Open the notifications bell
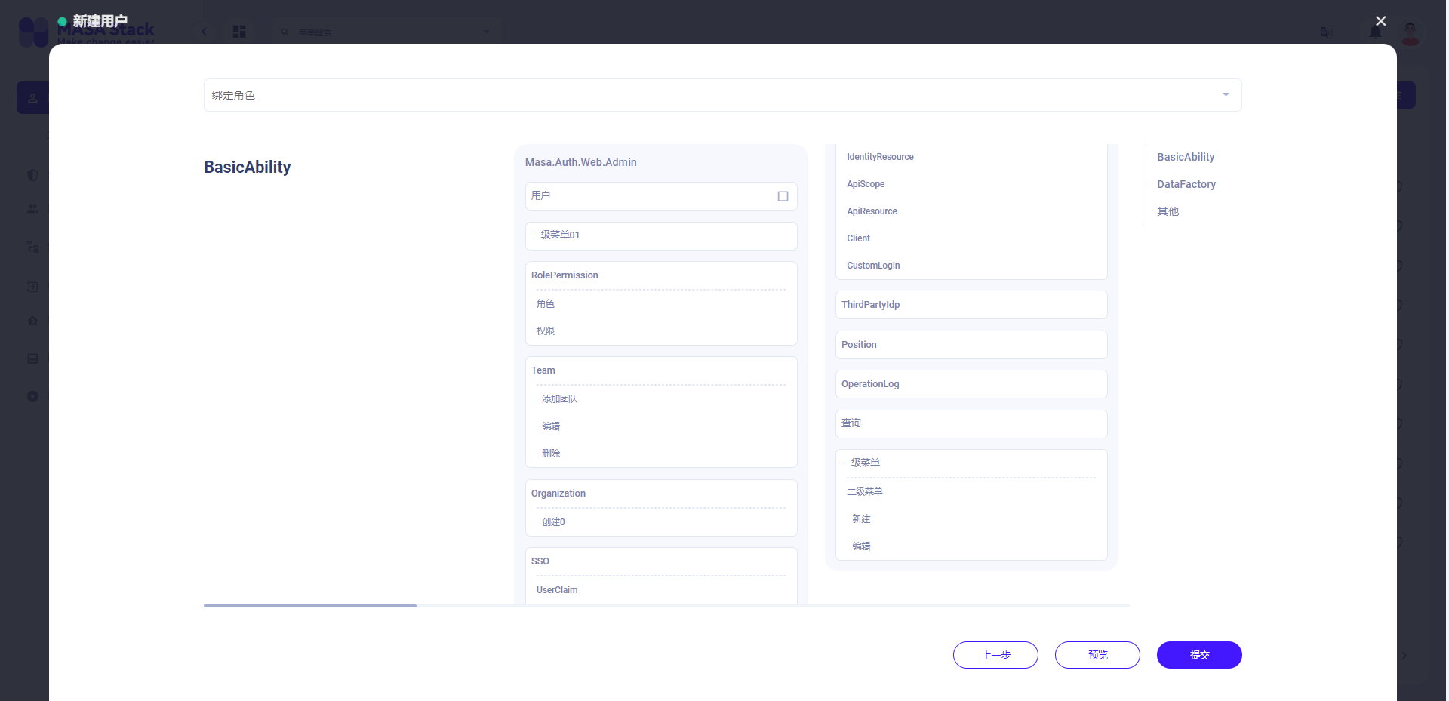 pos(1375,30)
